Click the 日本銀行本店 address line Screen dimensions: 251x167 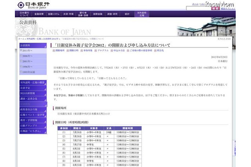point(84,114)
